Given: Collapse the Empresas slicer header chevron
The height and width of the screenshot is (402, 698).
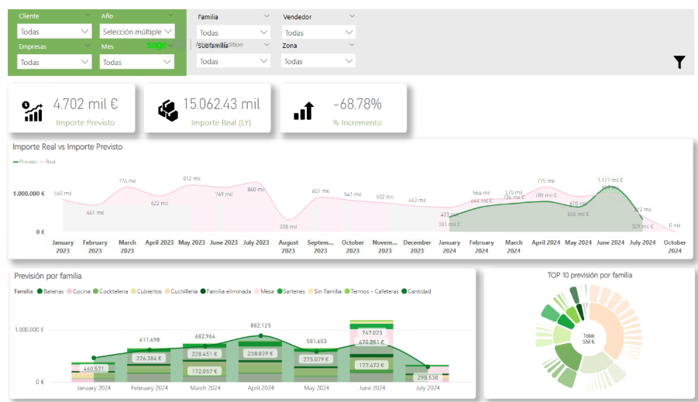Looking at the screenshot, I should point(88,46).
